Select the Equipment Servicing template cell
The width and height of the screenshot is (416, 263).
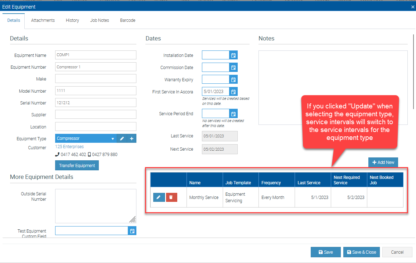(x=241, y=197)
